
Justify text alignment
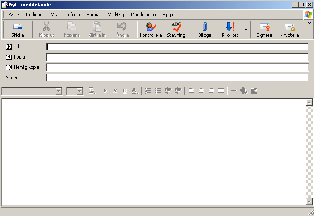pos(221,91)
